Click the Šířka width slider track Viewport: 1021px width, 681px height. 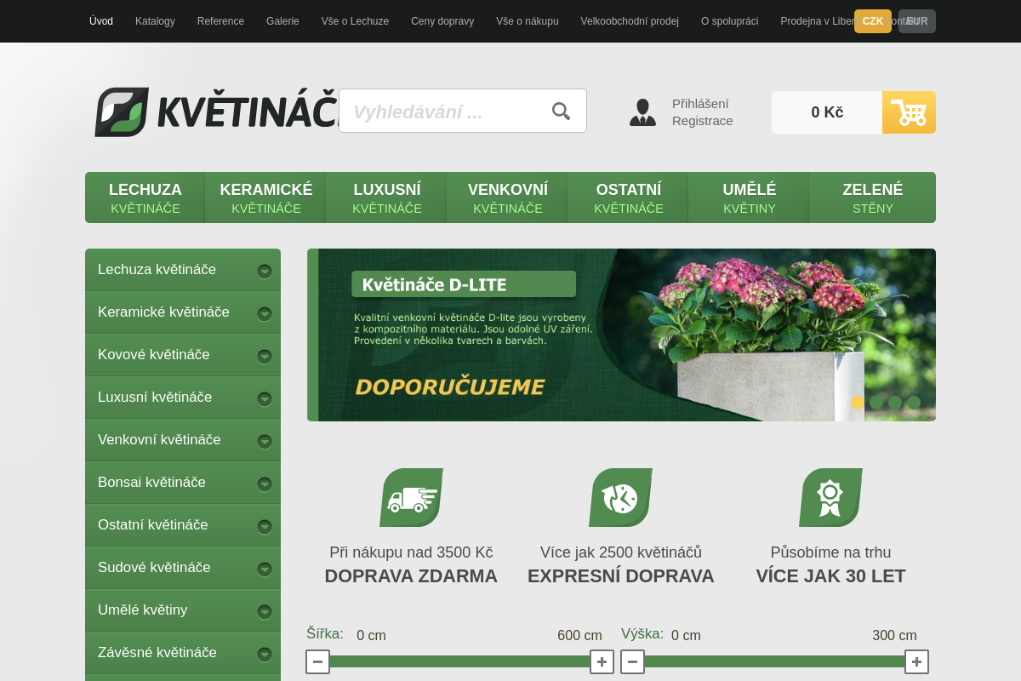coord(459,661)
